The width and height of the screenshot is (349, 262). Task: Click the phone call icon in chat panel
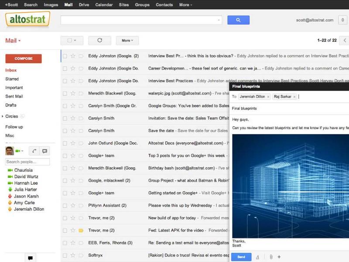tap(34, 151)
